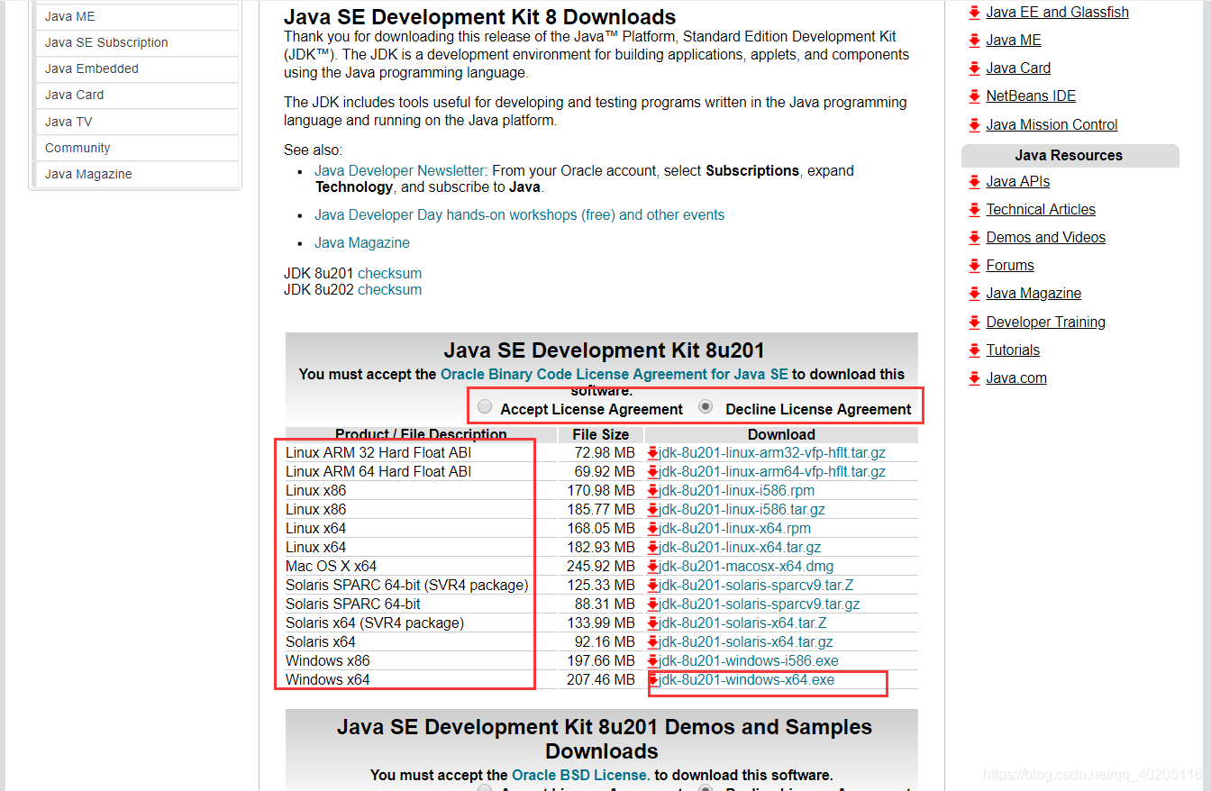Download jdk-8u201-windows-i586.exe file link

pyautogui.click(x=749, y=661)
